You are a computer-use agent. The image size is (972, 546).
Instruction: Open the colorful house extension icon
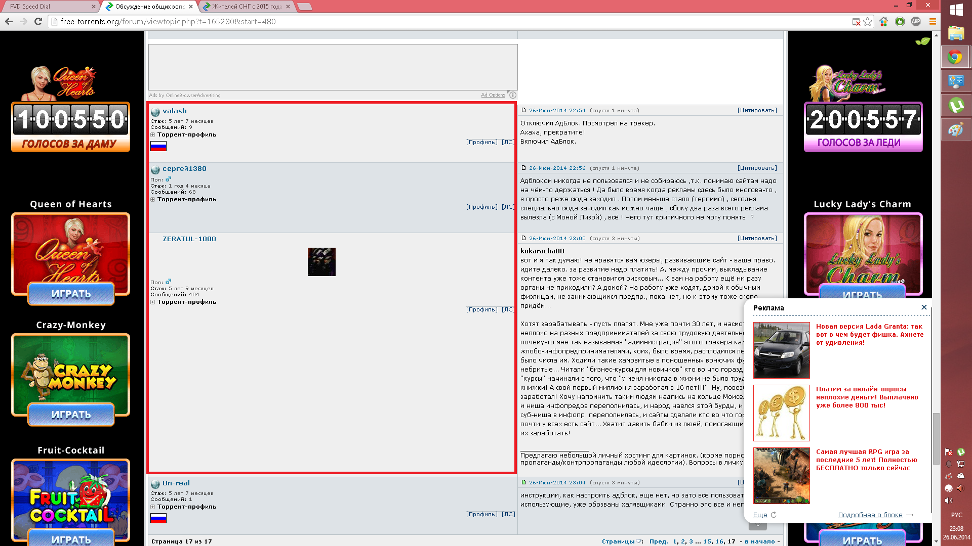click(883, 22)
